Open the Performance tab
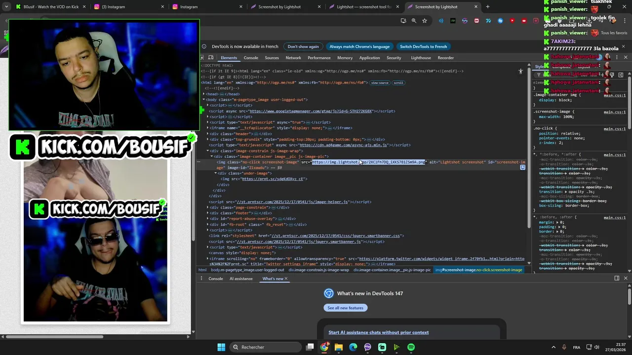Viewport: 632px width, 355px height. (x=319, y=58)
